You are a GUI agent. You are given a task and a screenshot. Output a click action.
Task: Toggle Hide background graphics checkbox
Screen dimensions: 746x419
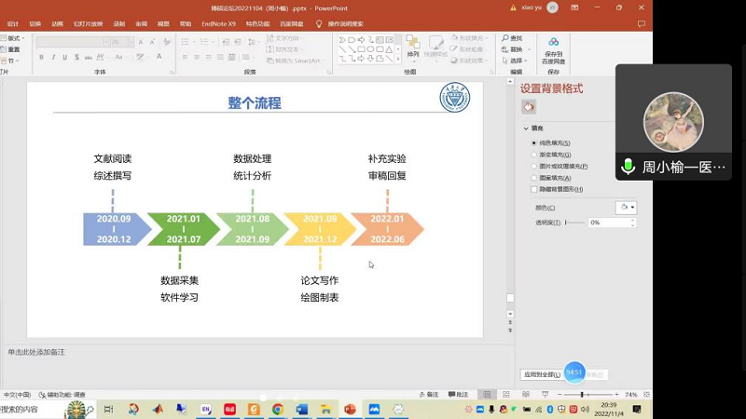(533, 190)
